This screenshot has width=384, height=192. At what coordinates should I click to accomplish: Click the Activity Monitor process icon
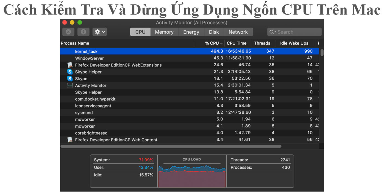coord(70,85)
